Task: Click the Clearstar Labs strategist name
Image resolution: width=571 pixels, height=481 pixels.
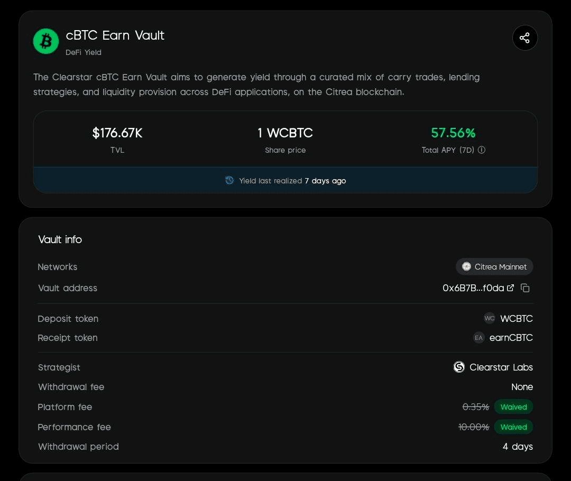Action: coord(501,367)
